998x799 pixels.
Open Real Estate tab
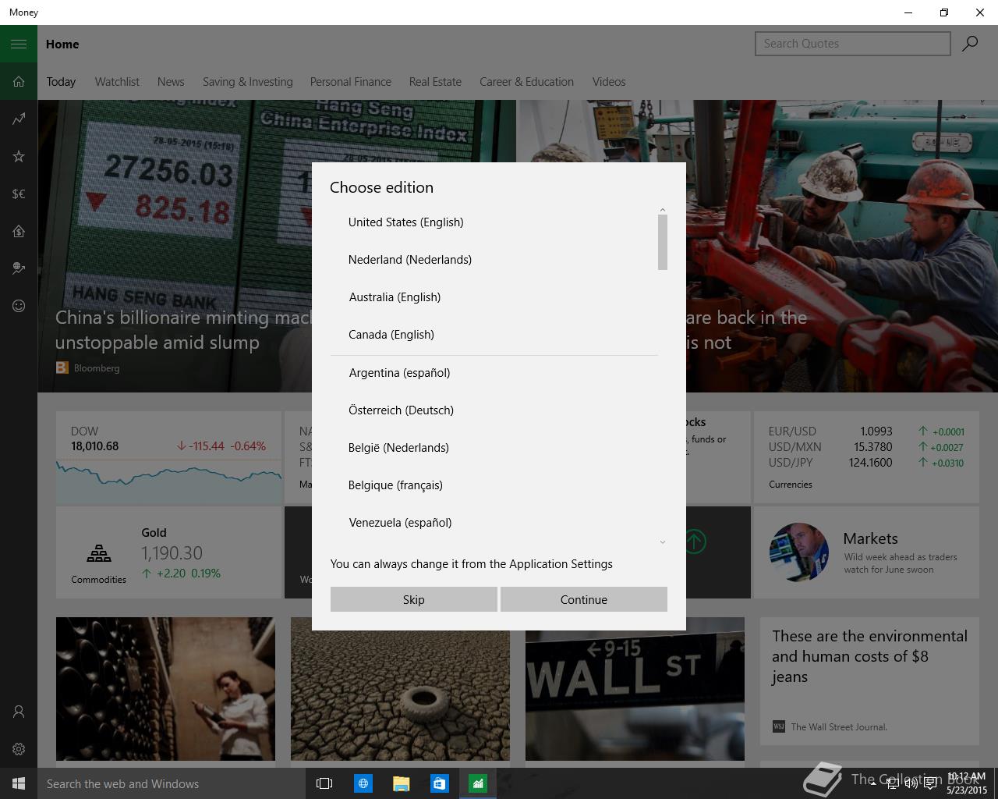(x=435, y=82)
